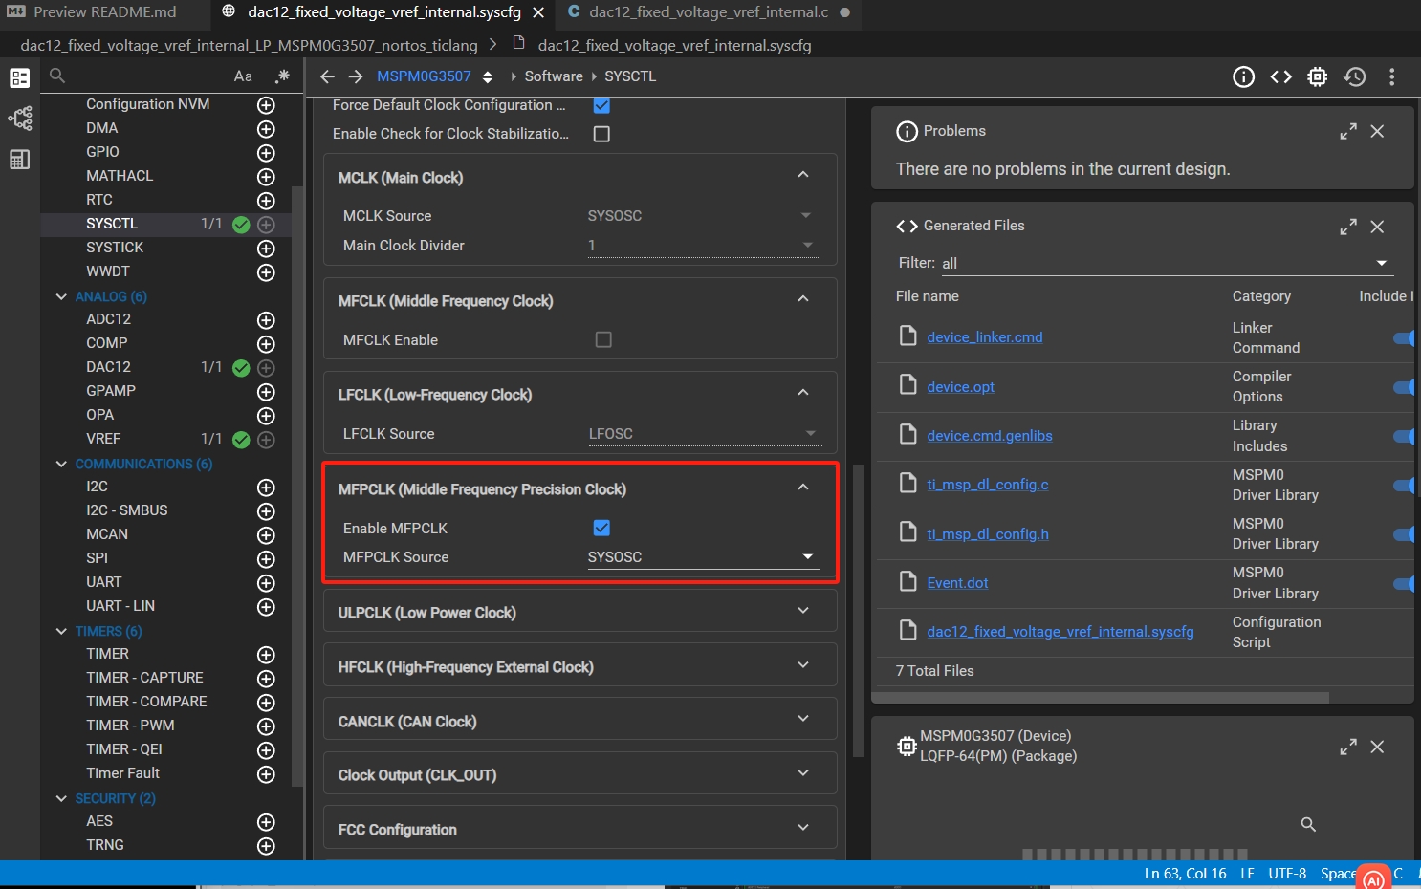Image resolution: width=1421 pixels, height=889 pixels.
Task: Open dac12_fixed_voltage_vref_internal.syscfg generated file link
Action: tap(1060, 632)
